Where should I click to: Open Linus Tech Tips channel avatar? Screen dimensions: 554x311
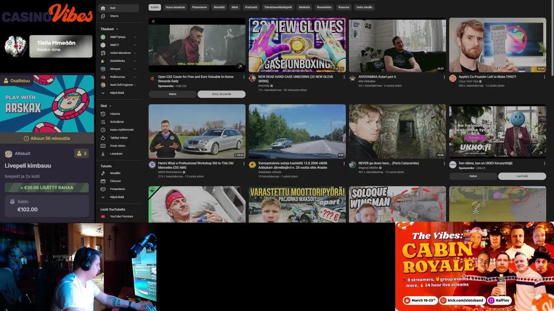[453, 78]
